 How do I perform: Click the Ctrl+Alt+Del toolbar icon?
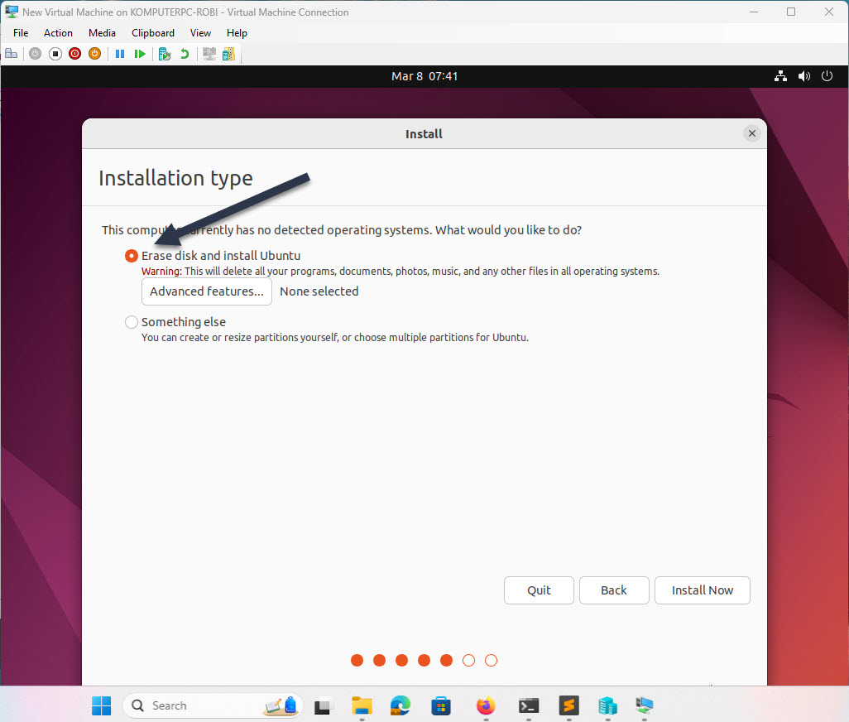(x=12, y=53)
